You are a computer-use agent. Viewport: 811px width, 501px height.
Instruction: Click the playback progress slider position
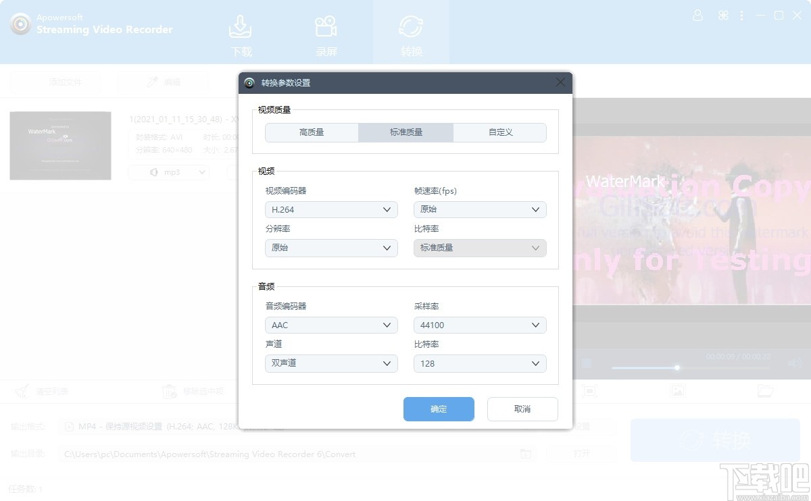pyautogui.click(x=676, y=368)
